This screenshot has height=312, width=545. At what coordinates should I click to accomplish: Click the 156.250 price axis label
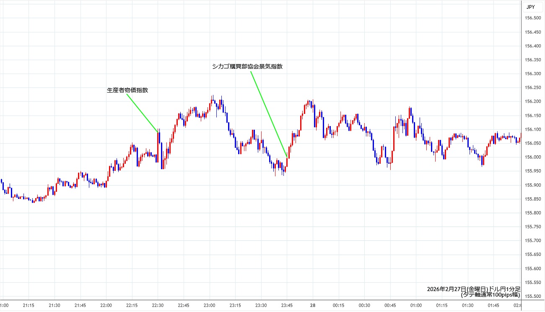click(x=532, y=88)
